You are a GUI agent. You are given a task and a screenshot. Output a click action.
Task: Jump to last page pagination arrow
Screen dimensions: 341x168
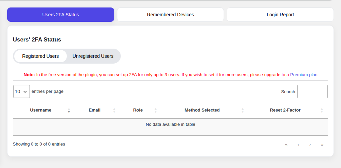point(322,145)
